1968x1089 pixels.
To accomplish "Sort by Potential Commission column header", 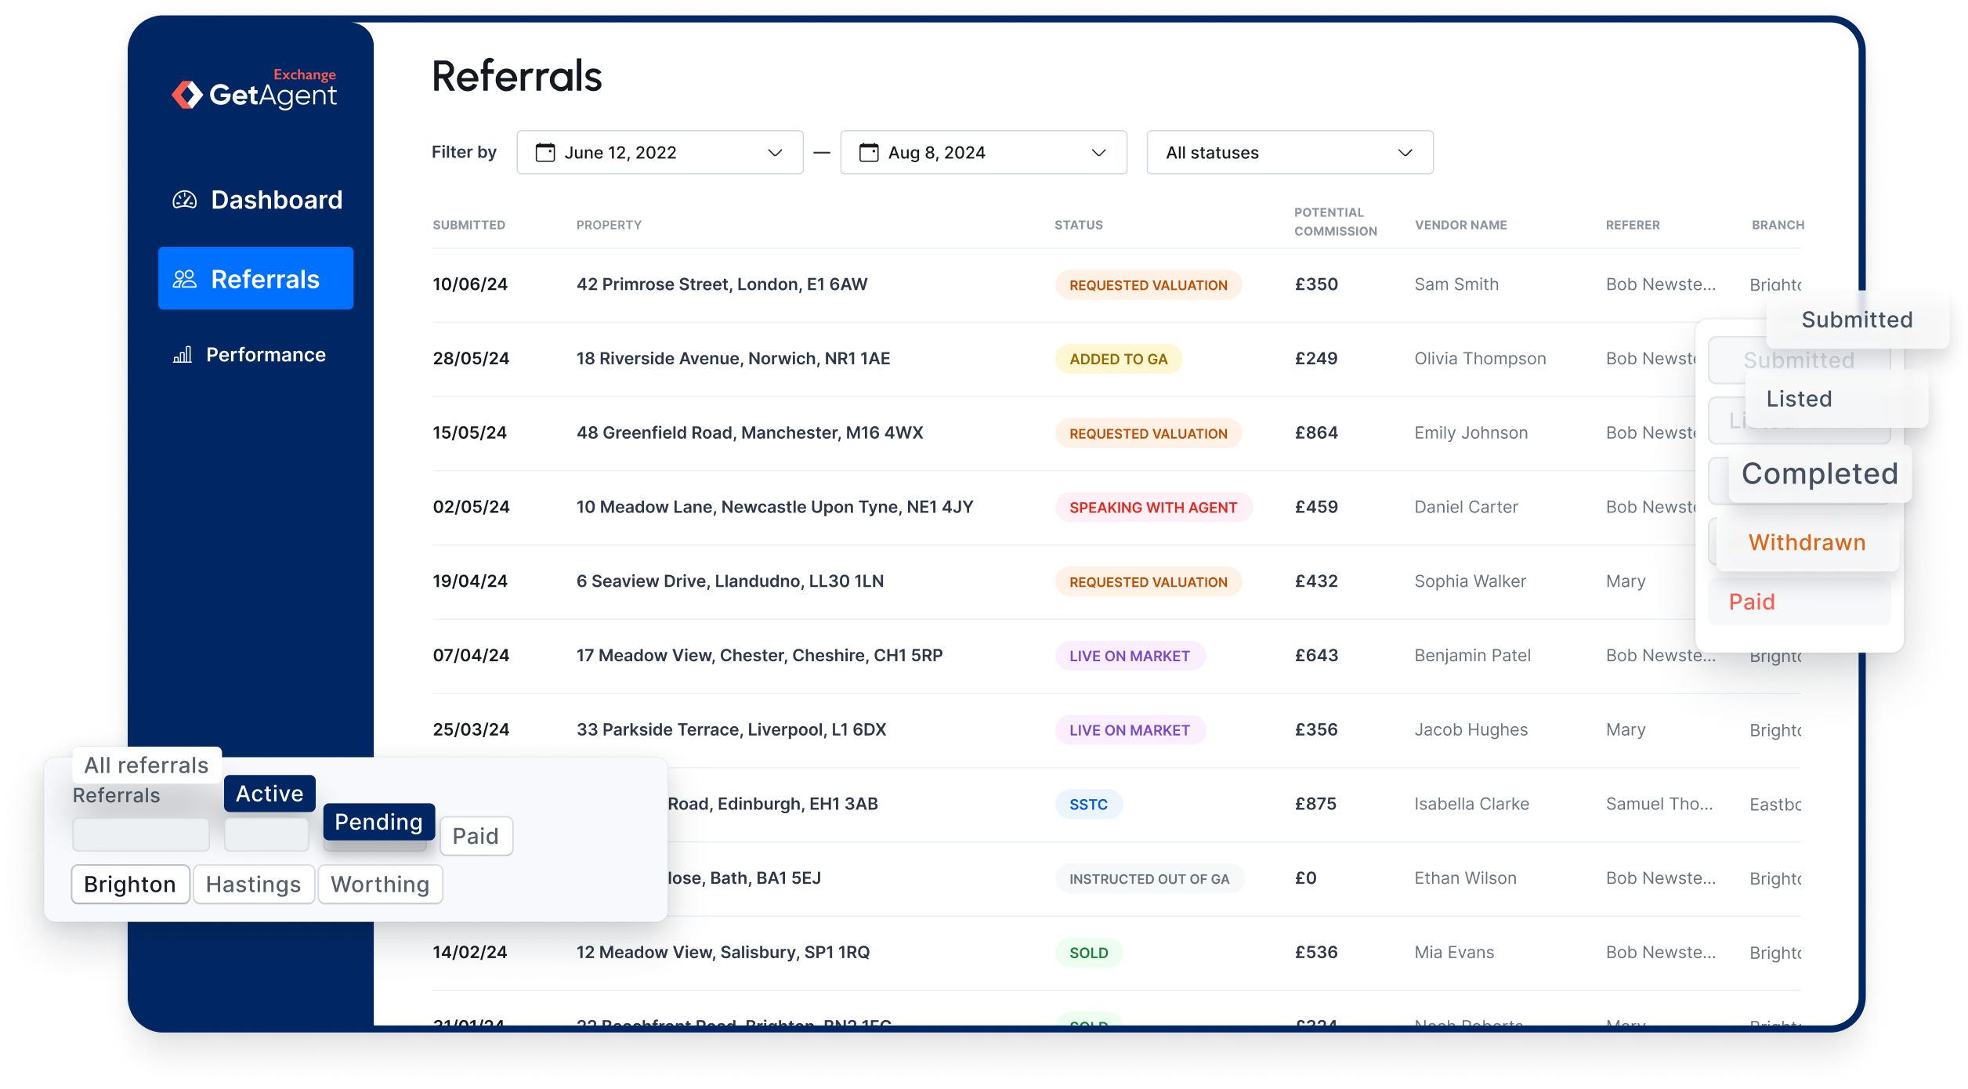I will coord(1335,222).
